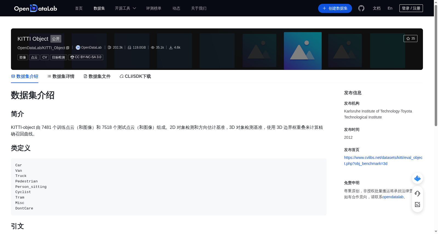Open the headset customer support icon
This screenshot has width=438, height=234.
pos(417,194)
